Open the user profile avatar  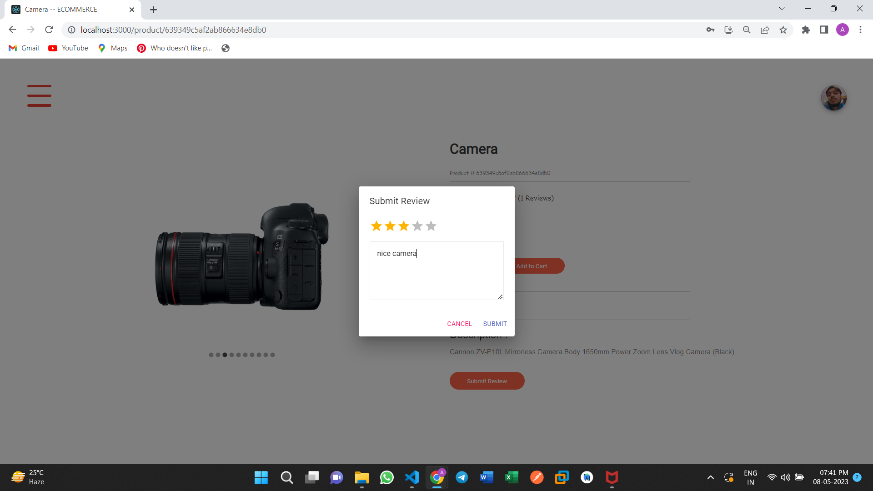tap(834, 97)
